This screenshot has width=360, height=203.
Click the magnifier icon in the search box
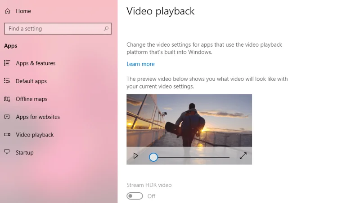coord(106,29)
